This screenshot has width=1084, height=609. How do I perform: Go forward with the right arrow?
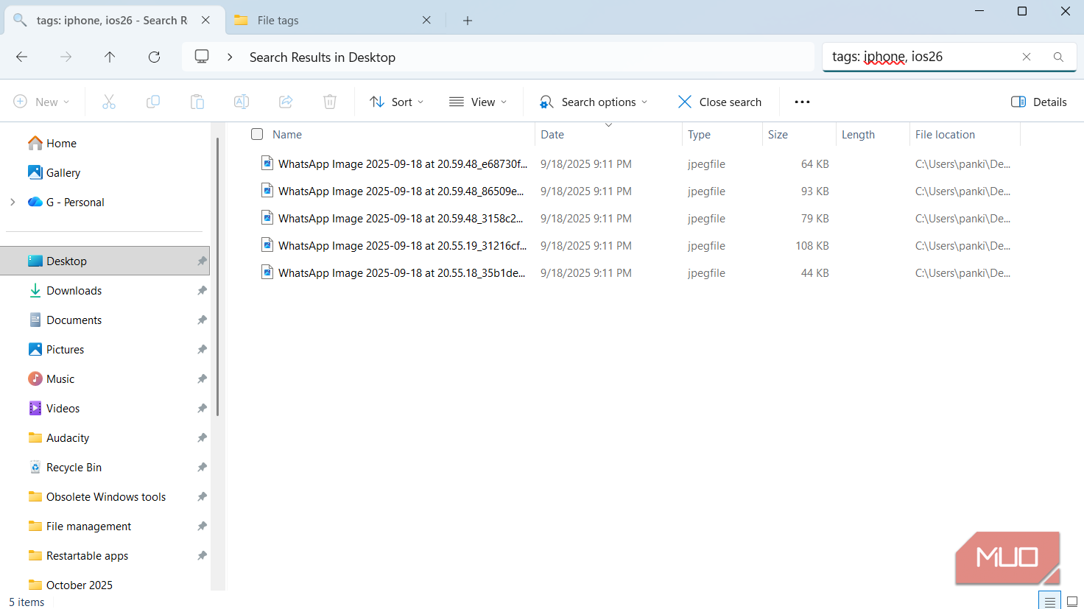(x=66, y=57)
